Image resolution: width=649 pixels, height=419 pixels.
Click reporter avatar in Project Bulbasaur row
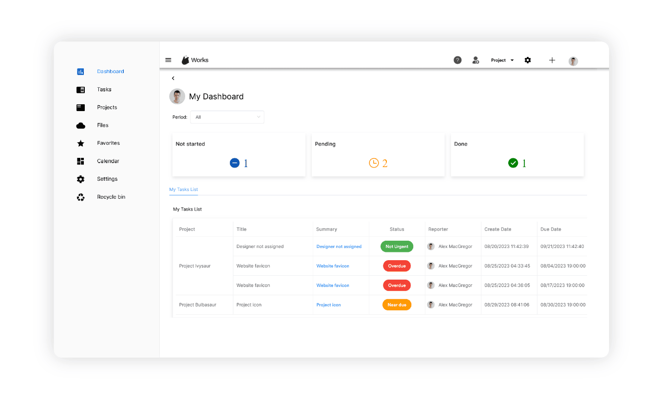pos(431,305)
